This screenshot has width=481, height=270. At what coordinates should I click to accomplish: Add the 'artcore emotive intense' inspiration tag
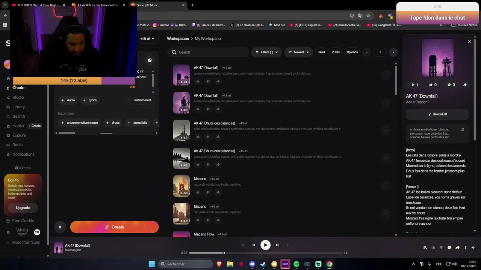[79, 123]
